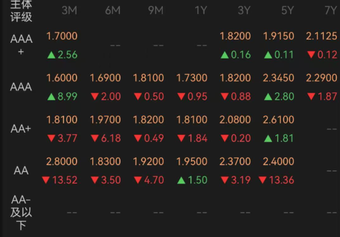
Task: Select the 5Y tenor column header
Action: point(287,11)
